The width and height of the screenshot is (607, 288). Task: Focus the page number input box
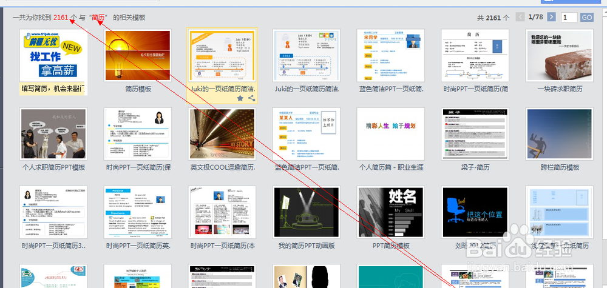(569, 18)
